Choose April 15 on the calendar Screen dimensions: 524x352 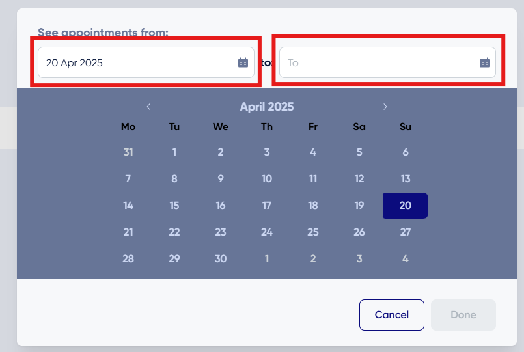(174, 206)
